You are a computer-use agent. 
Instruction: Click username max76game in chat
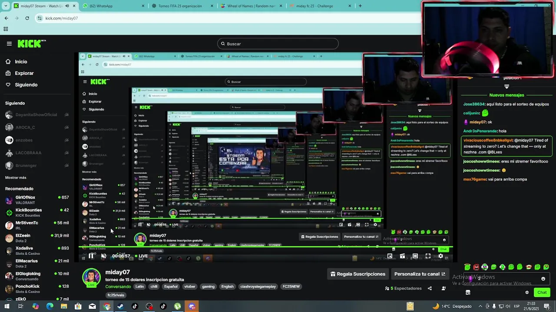point(475,179)
